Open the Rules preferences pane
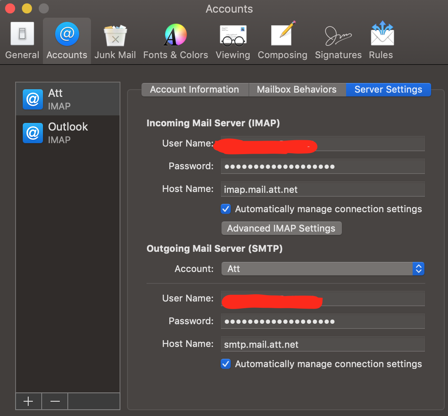This screenshot has height=416, width=448. (x=381, y=40)
